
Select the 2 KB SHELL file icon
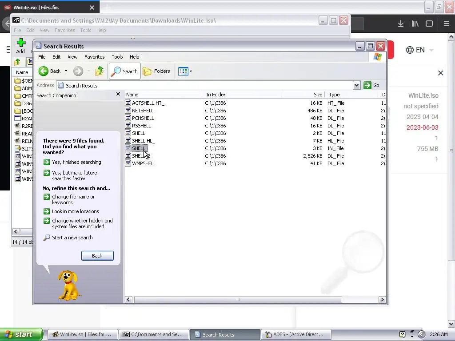(x=128, y=133)
